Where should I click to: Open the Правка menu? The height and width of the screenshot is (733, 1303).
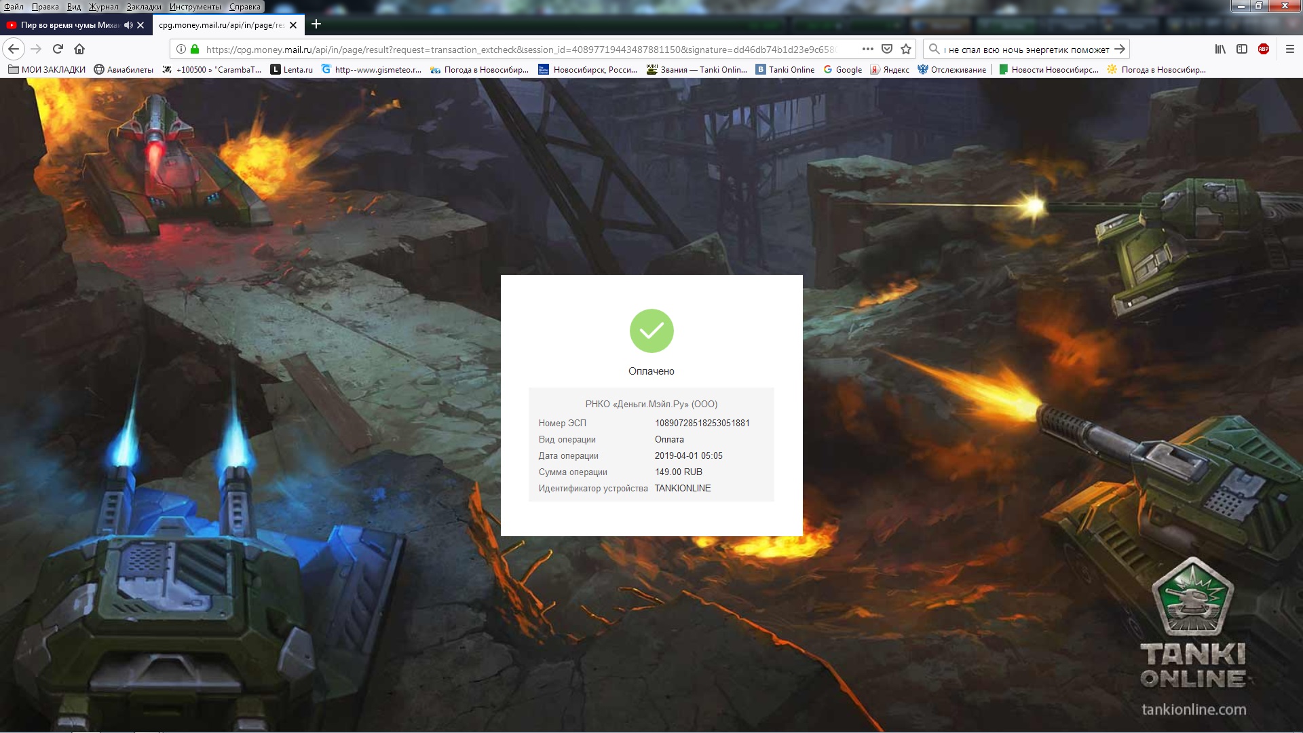click(45, 7)
